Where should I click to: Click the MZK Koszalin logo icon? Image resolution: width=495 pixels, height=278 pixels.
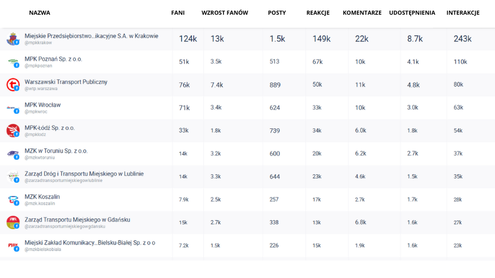[x=12, y=200]
